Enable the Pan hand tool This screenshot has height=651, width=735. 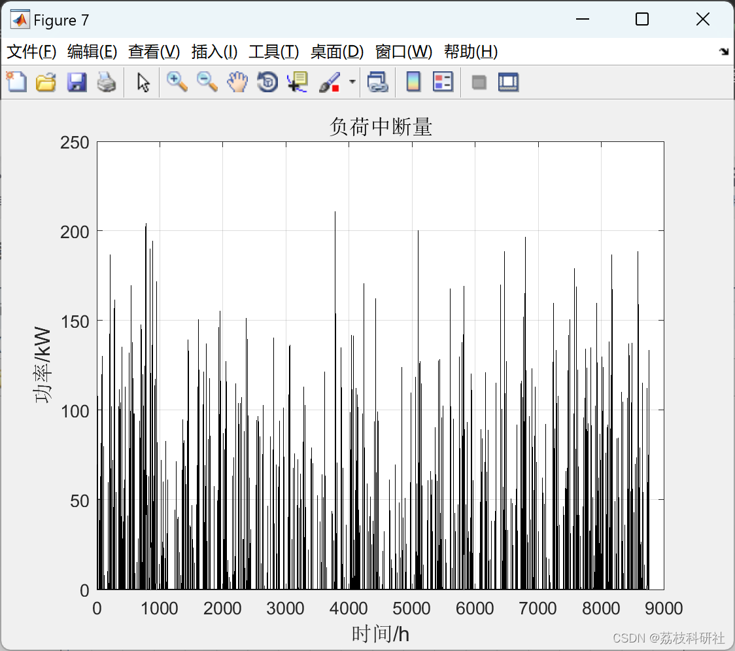pos(237,82)
